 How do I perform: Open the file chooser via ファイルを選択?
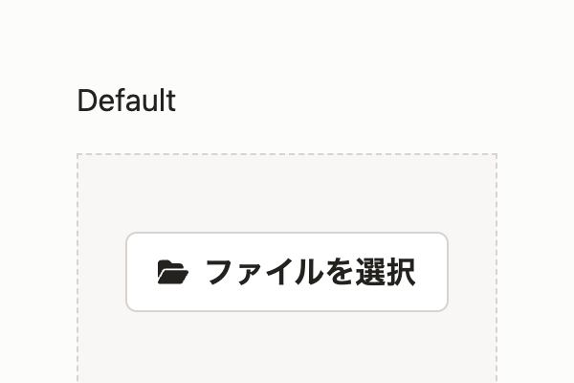tap(287, 272)
